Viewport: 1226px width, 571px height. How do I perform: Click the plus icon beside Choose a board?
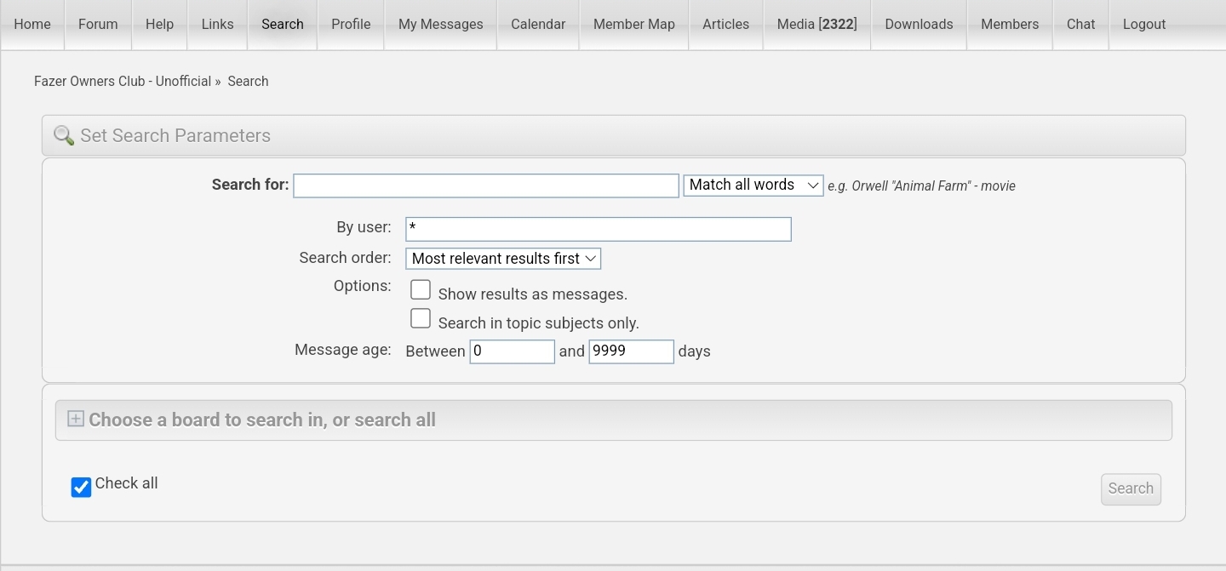(x=76, y=419)
